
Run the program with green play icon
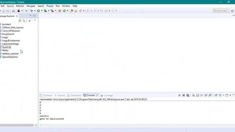coord(38,11)
